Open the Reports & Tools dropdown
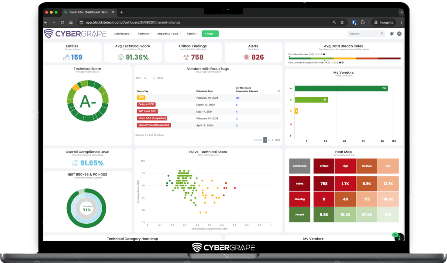This screenshot has width=447, height=263. [x=168, y=34]
